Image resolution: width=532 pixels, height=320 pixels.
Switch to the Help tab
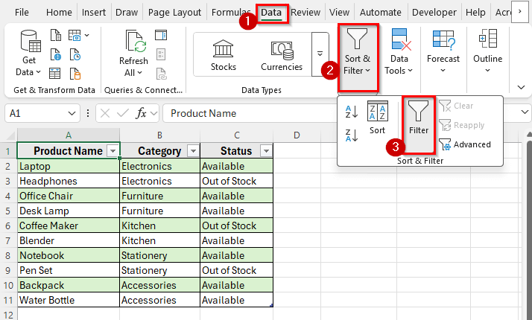tap(475, 13)
